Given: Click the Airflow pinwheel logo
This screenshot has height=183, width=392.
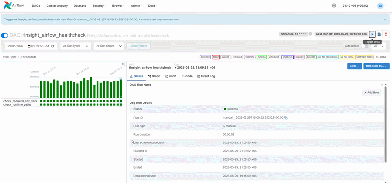Looking at the screenshot, I should point(8,5).
